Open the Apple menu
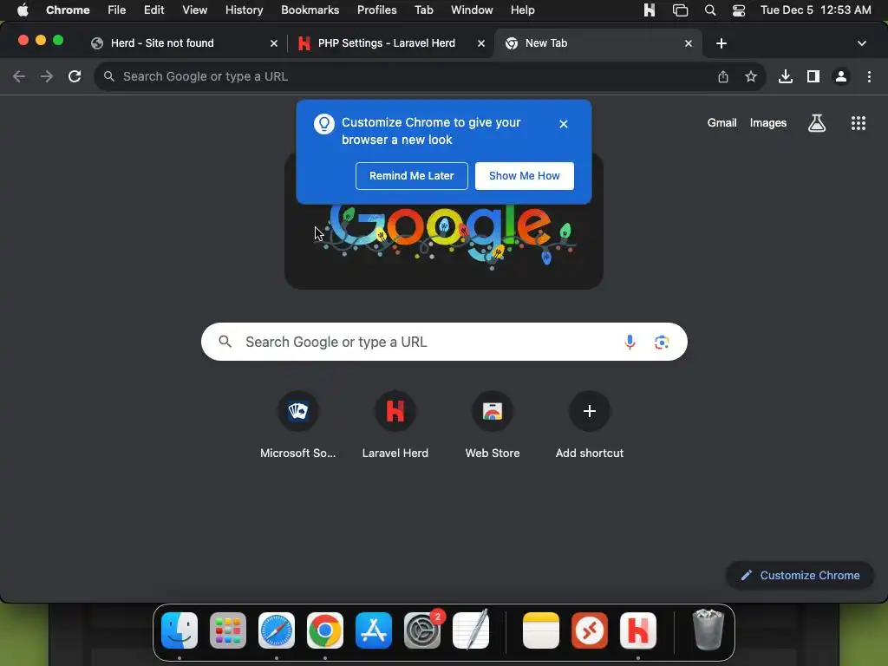The width and height of the screenshot is (888, 666). pyautogui.click(x=23, y=10)
